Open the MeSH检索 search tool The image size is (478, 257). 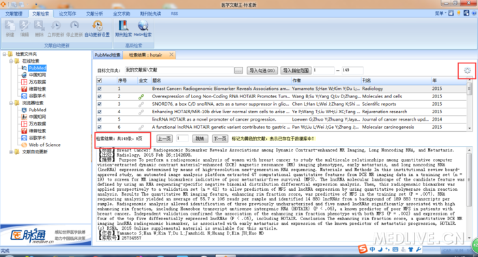pyautogui.click(x=143, y=29)
